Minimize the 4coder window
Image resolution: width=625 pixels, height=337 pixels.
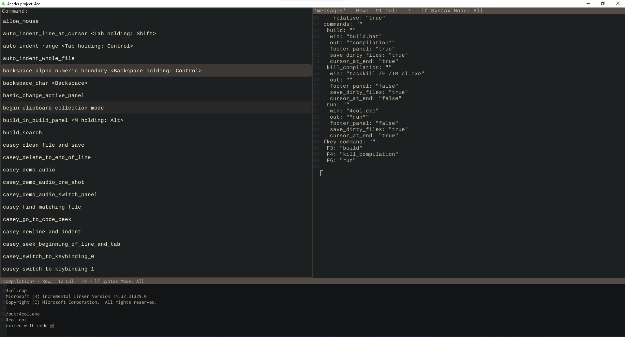(x=588, y=4)
